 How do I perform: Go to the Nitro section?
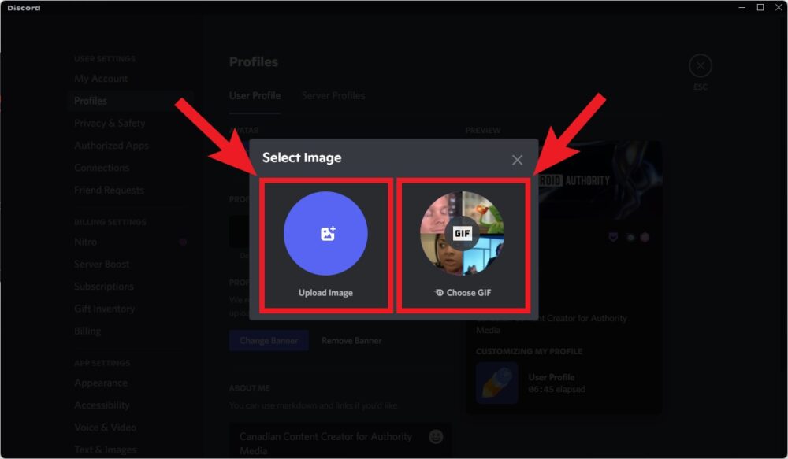tap(87, 241)
